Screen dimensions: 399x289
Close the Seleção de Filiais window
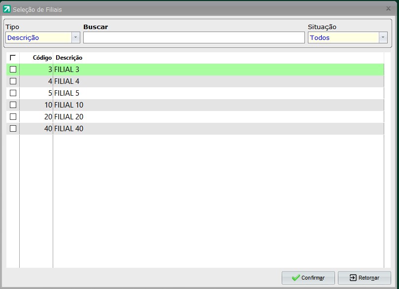coord(388,9)
